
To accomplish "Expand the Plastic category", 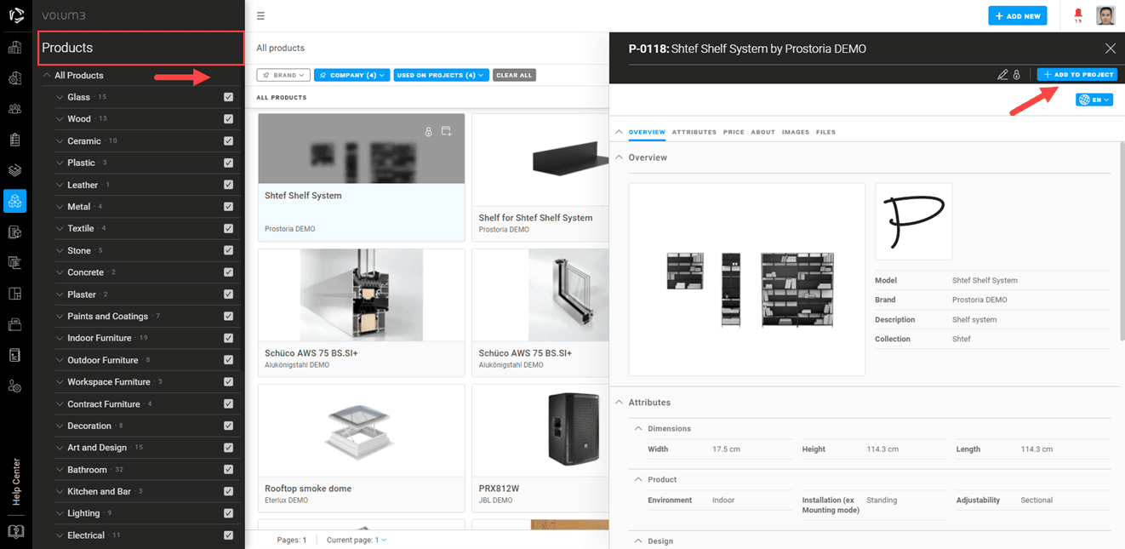I will tap(60, 163).
